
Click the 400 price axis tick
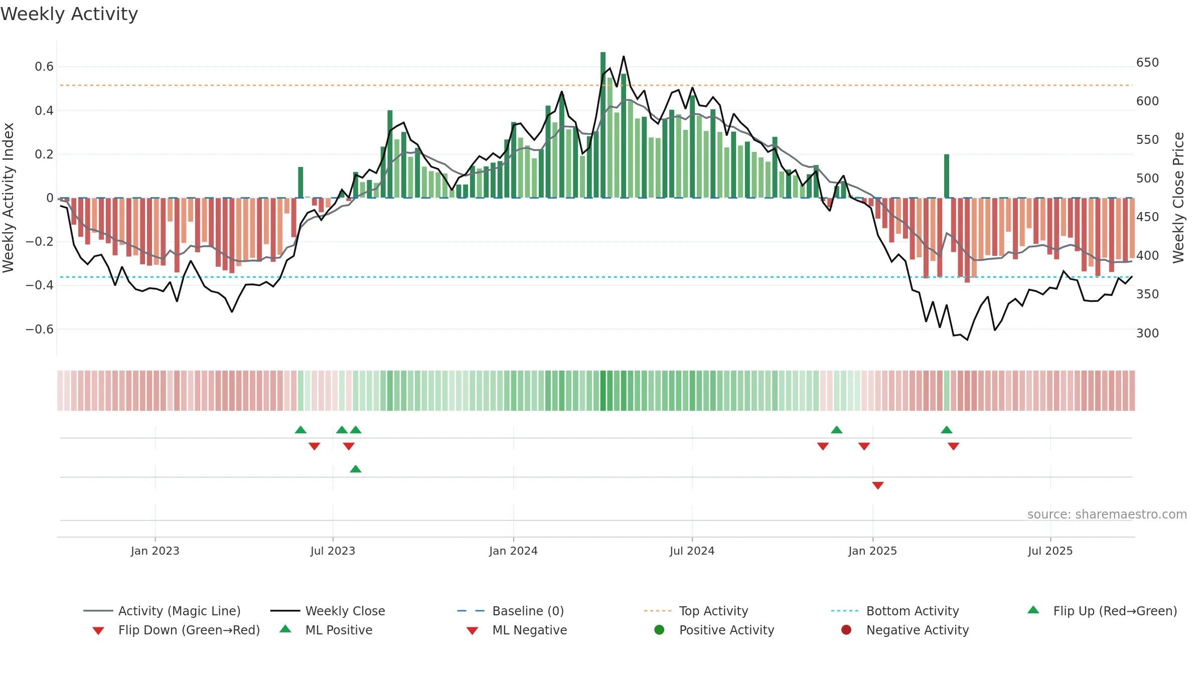click(x=1147, y=256)
